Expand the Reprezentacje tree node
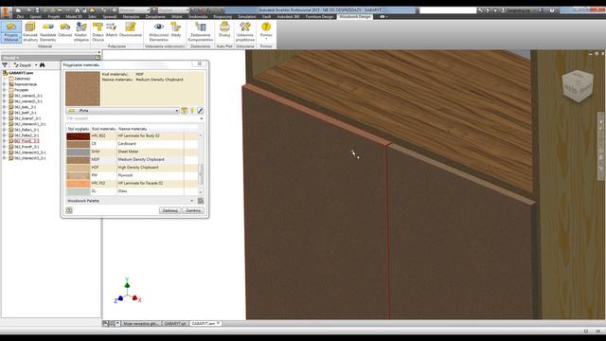 tap(5, 84)
